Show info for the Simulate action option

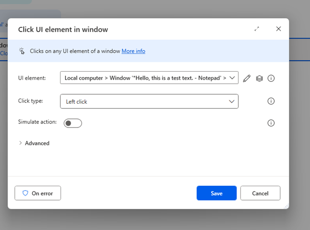coord(271,123)
